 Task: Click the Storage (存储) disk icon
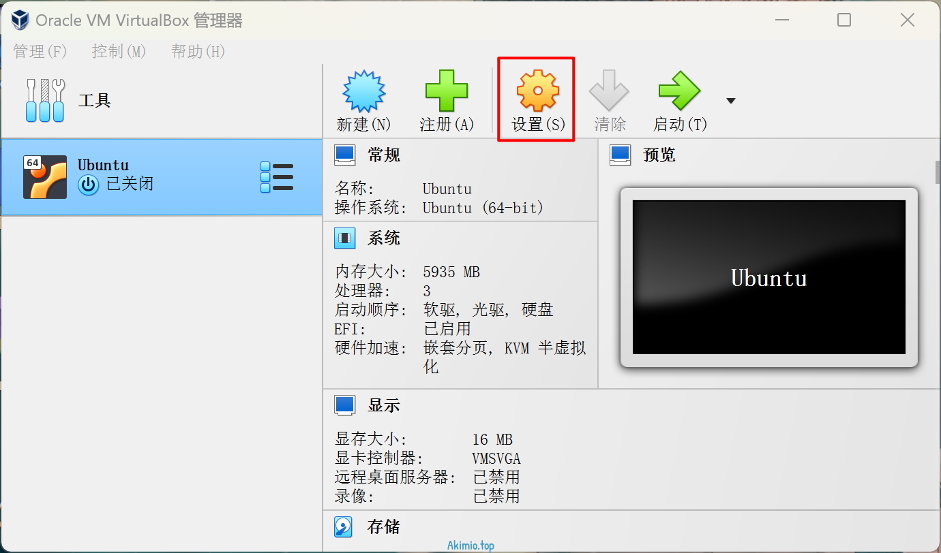coord(344,526)
